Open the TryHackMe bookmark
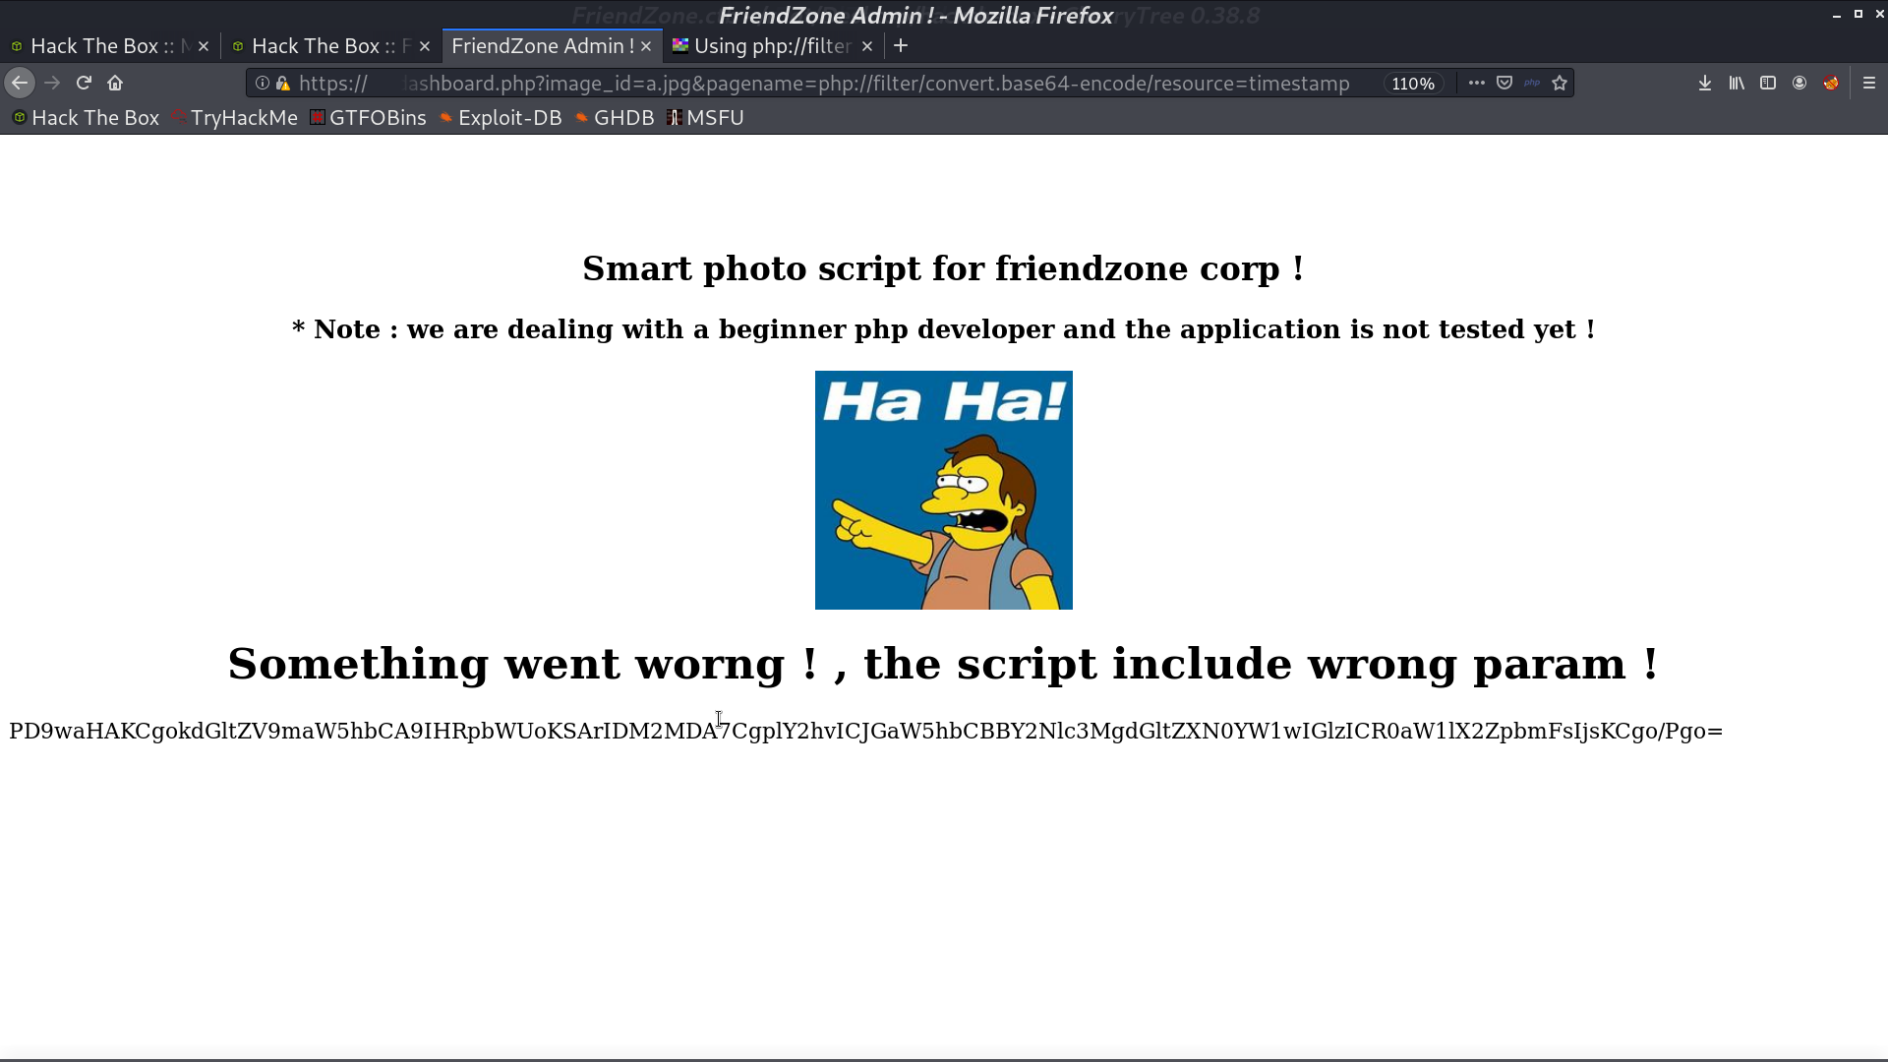The width and height of the screenshot is (1888, 1062). point(234,118)
